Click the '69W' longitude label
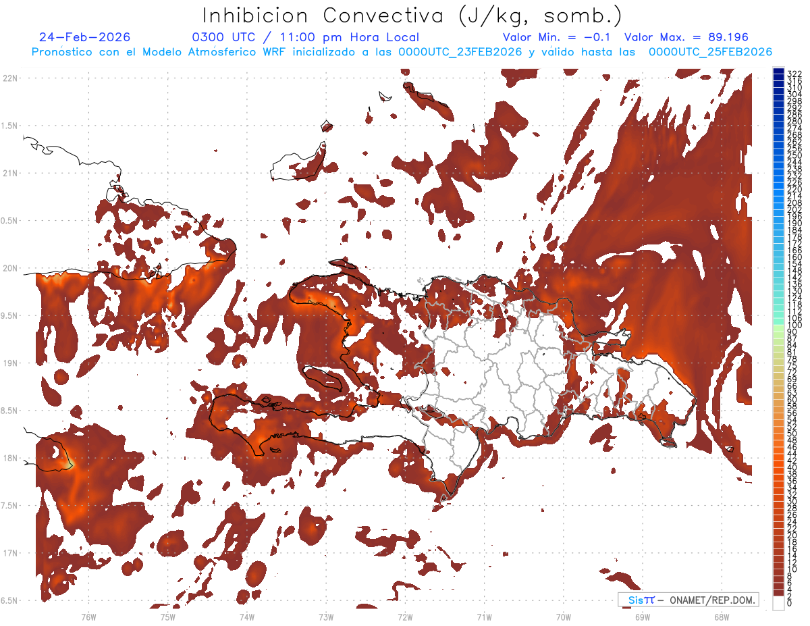Image resolution: width=810 pixels, height=626 pixels. click(642, 617)
